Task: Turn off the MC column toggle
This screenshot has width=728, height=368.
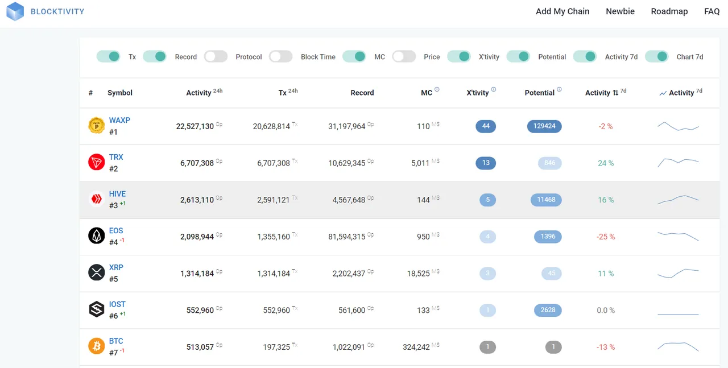Action: pyautogui.click(x=354, y=56)
